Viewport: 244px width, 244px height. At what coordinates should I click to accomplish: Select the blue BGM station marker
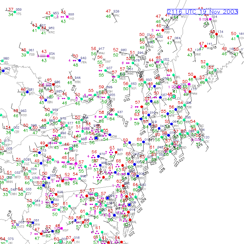(x=110, y=135)
